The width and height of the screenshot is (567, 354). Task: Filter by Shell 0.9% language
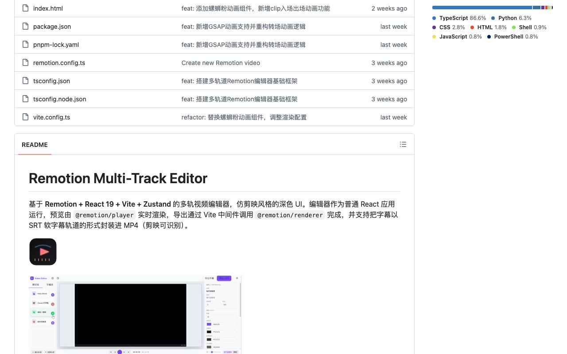529,27
